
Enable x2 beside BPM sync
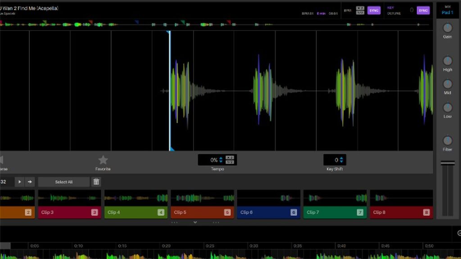[x=360, y=8]
